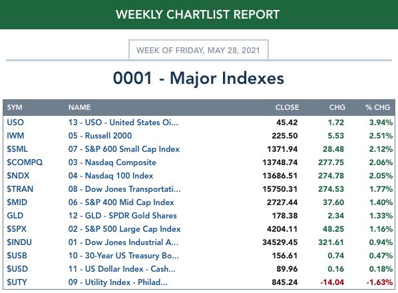Open the $MID symbol link
This screenshot has width=398, height=293.
(17, 202)
